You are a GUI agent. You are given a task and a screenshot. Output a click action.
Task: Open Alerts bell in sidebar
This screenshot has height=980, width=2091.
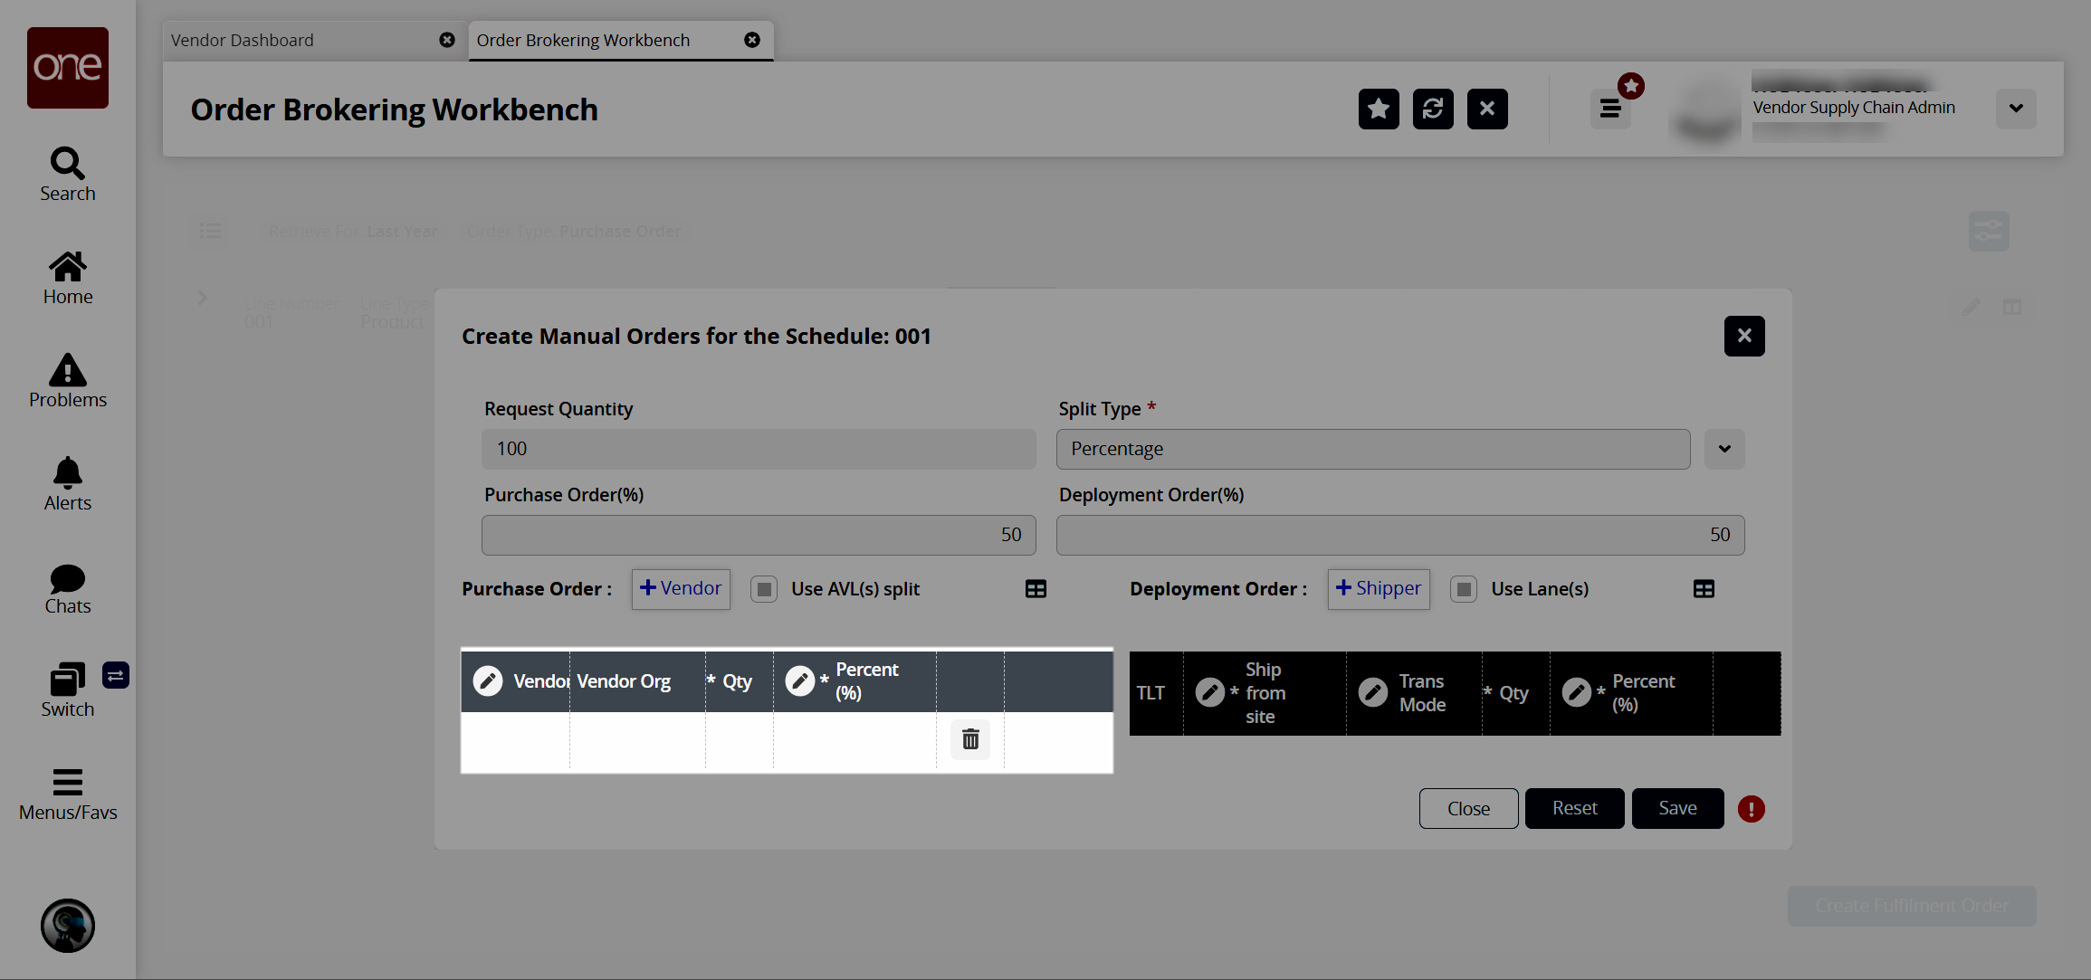(68, 484)
